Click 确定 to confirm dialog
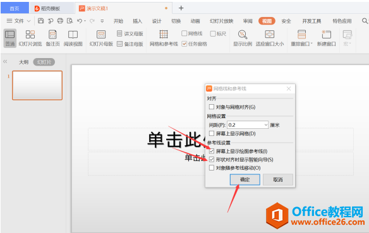369x233 pixels. pyautogui.click(x=245, y=179)
